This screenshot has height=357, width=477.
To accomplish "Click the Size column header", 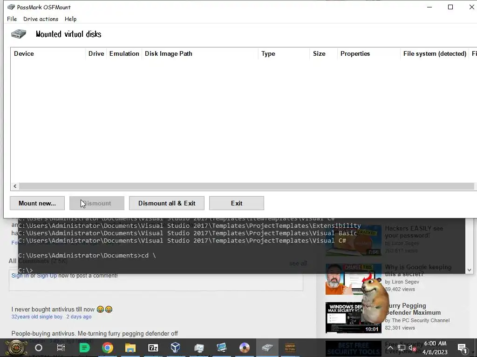I will tap(323, 54).
